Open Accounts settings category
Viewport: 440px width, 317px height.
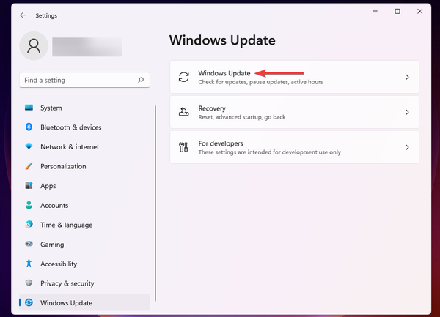(54, 206)
